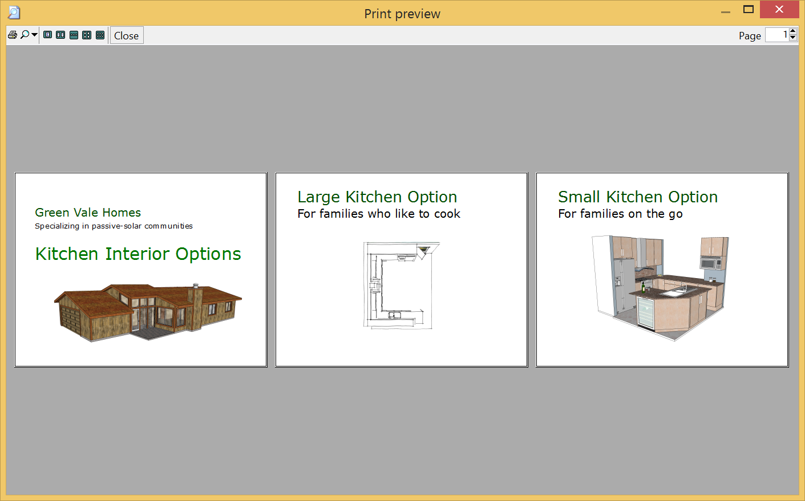Maximize the Print preview window
Viewport: 805px width, 501px height.
point(749,9)
